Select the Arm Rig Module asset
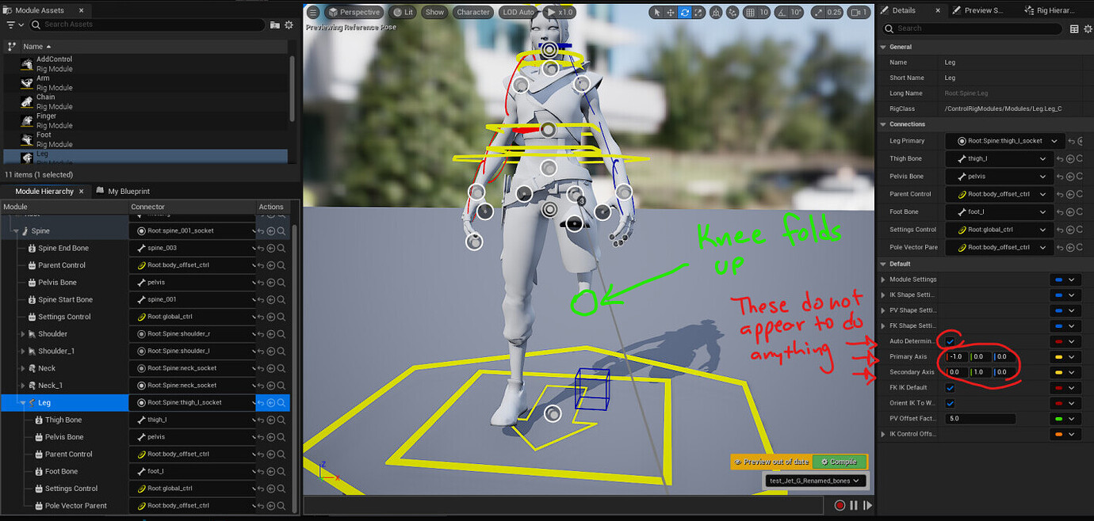The image size is (1094, 521). pyautogui.click(x=147, y=83)
